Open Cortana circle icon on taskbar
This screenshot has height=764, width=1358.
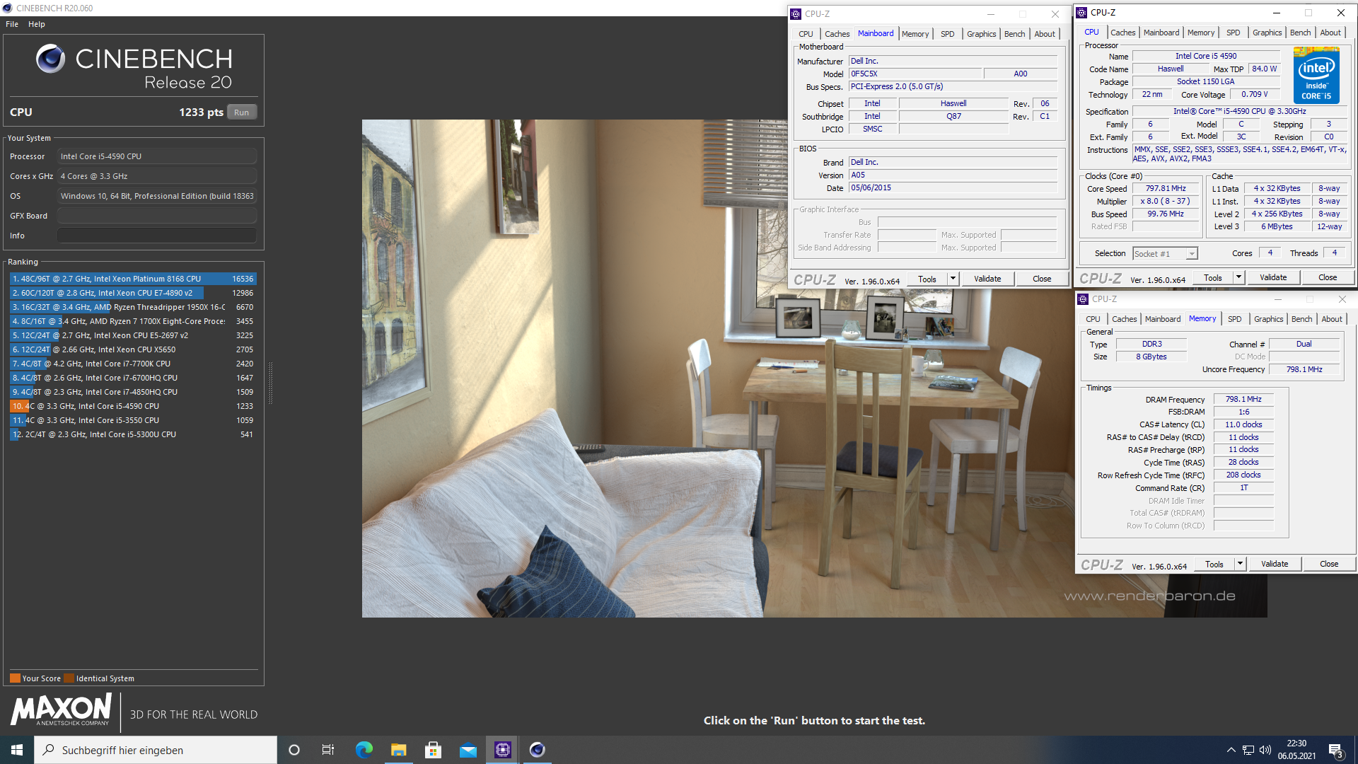[294, 750]
